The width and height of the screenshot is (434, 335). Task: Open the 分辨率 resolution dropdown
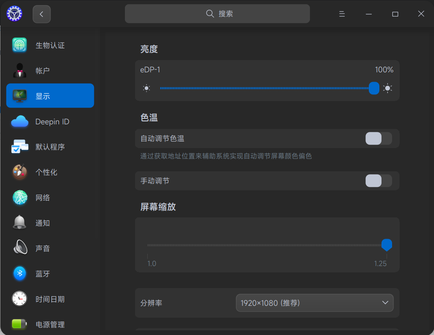coord(314,303)
